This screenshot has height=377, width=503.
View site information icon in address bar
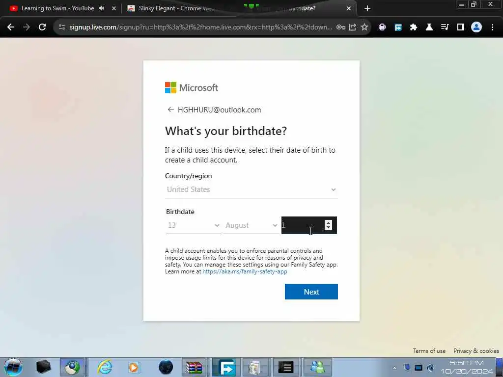coord(62,27)
